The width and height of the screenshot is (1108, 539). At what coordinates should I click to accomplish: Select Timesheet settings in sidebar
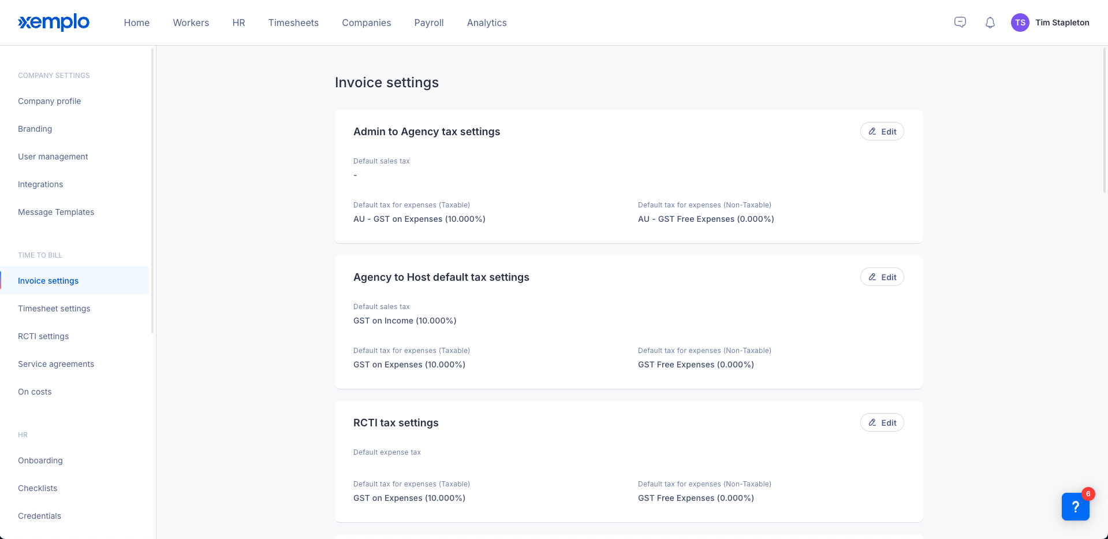(54, 308)
